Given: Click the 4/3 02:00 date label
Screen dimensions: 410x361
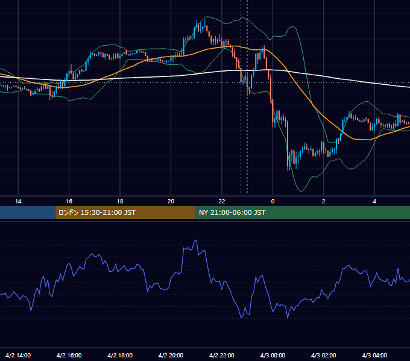Looking at the screenshot, I should coord(323,355).
